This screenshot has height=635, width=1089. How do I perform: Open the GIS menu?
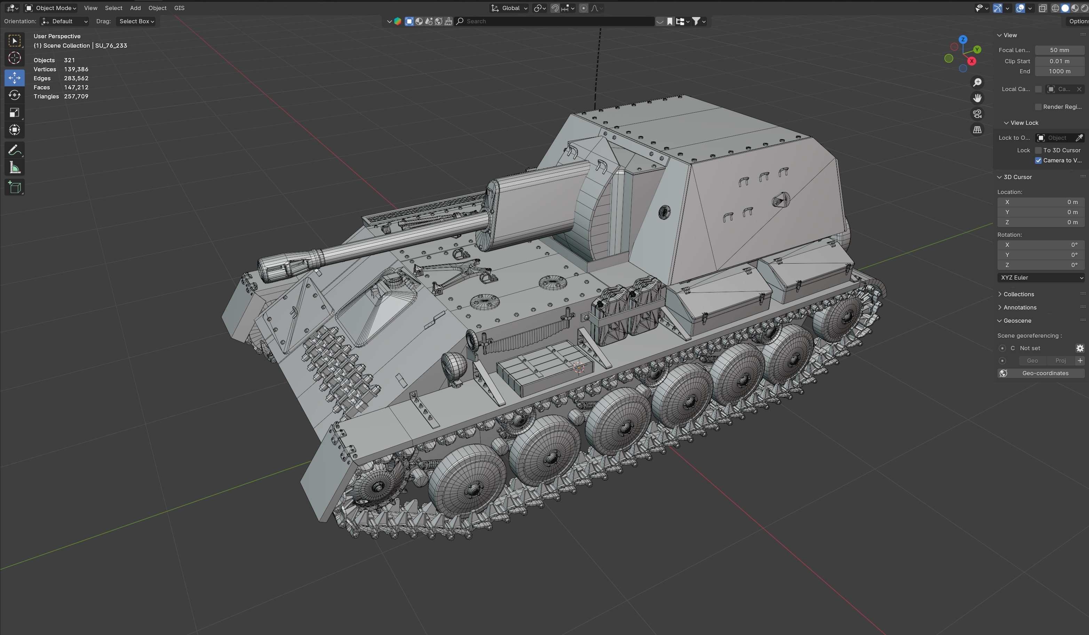[x=179, y=8]
